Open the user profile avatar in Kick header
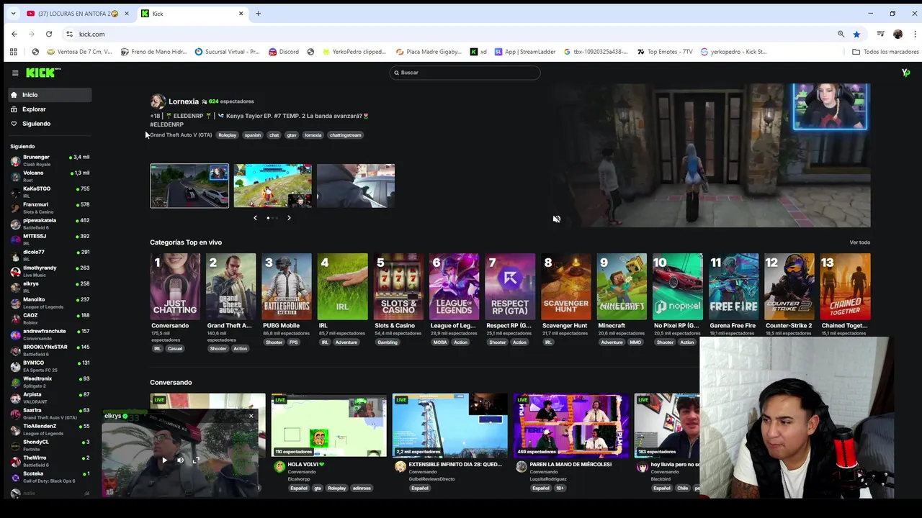This screenshot has width=922, height=518. (905, 73)
